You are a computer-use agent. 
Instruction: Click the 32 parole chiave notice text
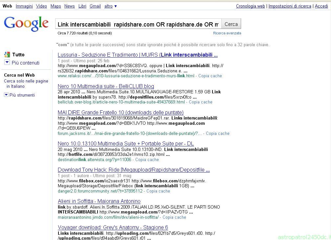pyautogui.click(x=163, y=45)
